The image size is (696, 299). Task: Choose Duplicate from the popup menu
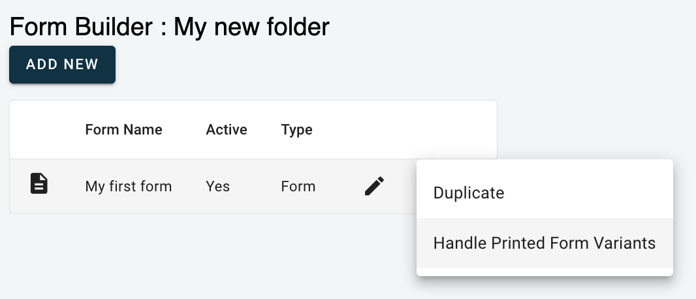click(x=469, y=193)
